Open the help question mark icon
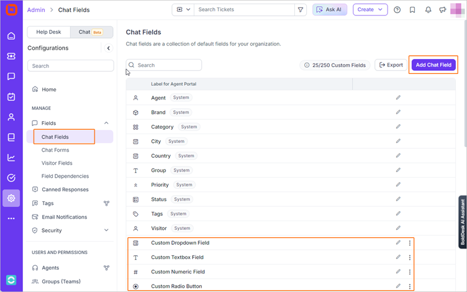Viewport: 467px width, 292px height. coord(397,10)
